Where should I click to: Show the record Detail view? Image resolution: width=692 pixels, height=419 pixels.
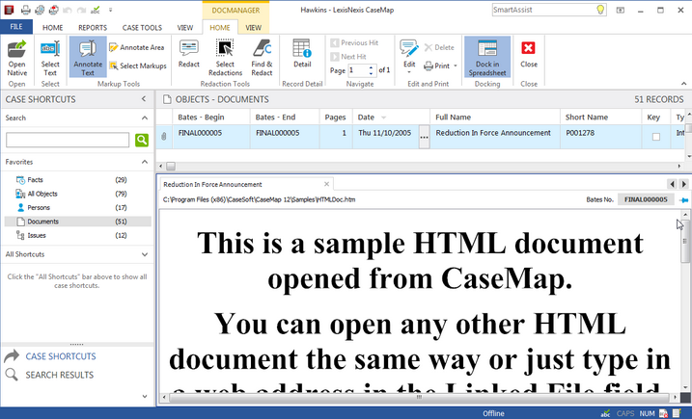pos(302,55)
